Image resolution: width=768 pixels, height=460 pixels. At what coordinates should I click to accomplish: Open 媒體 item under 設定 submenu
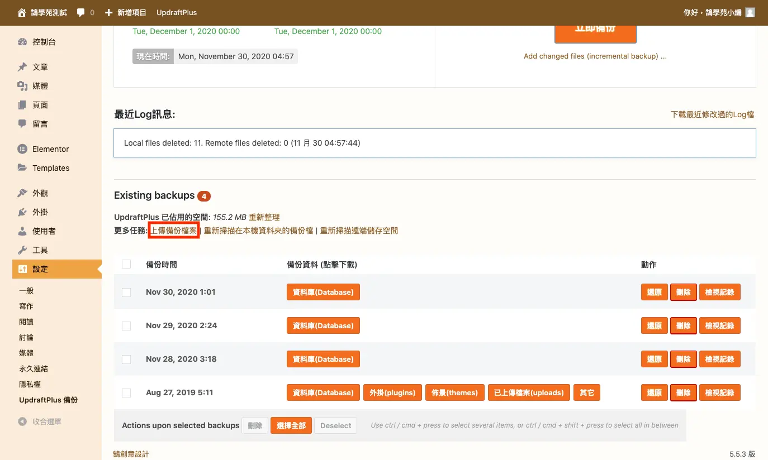pos(26,353)
